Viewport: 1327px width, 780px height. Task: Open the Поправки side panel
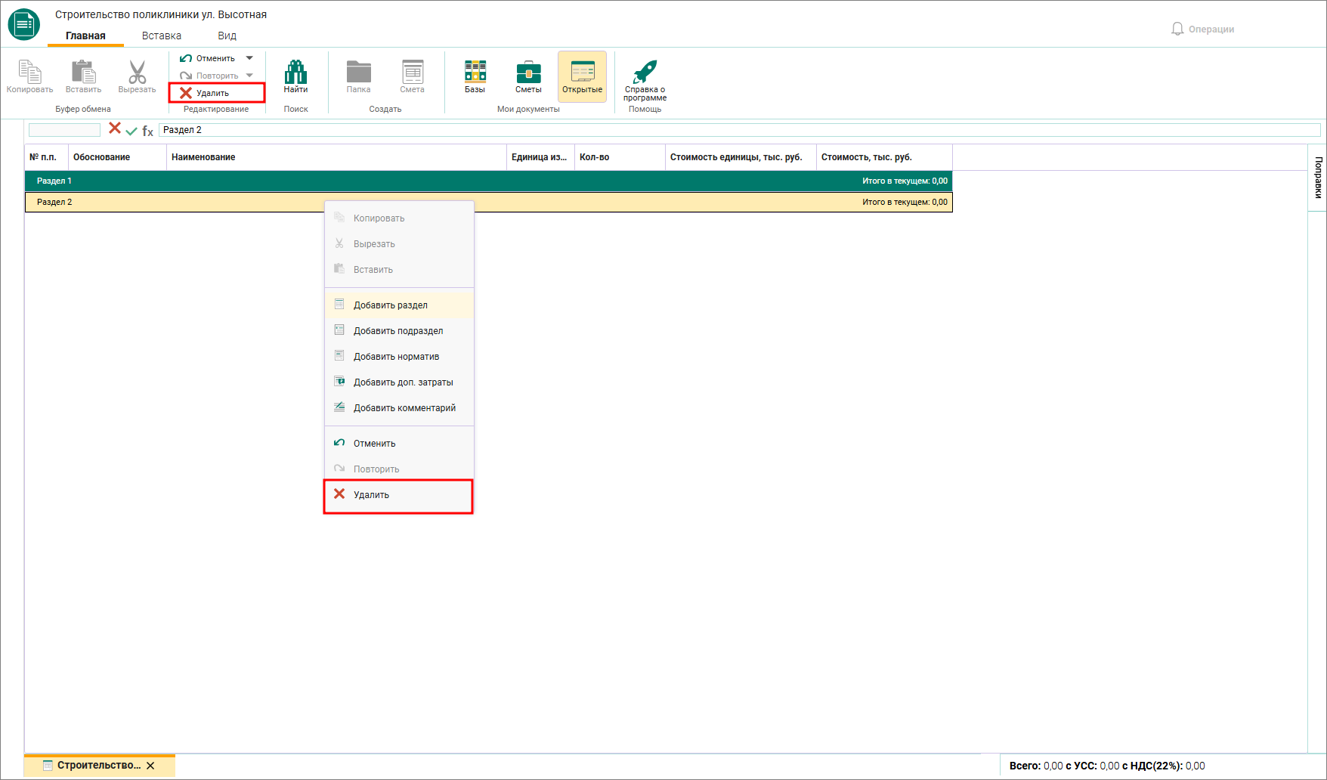point(1317,178)
